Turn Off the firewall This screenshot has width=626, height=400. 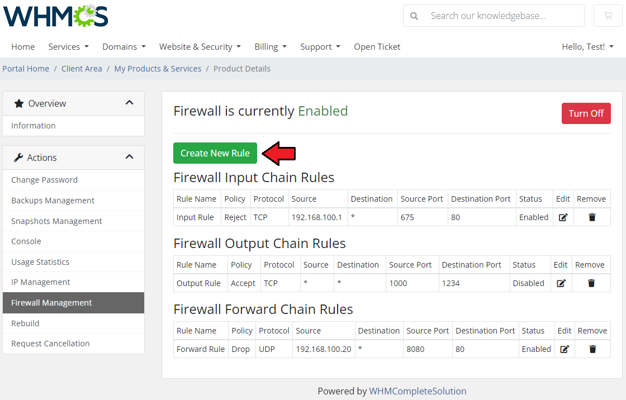[x=586, y=113]
